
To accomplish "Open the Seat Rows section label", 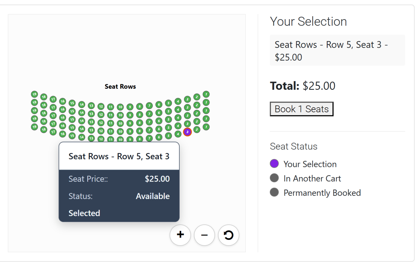I will click(120, 86).
